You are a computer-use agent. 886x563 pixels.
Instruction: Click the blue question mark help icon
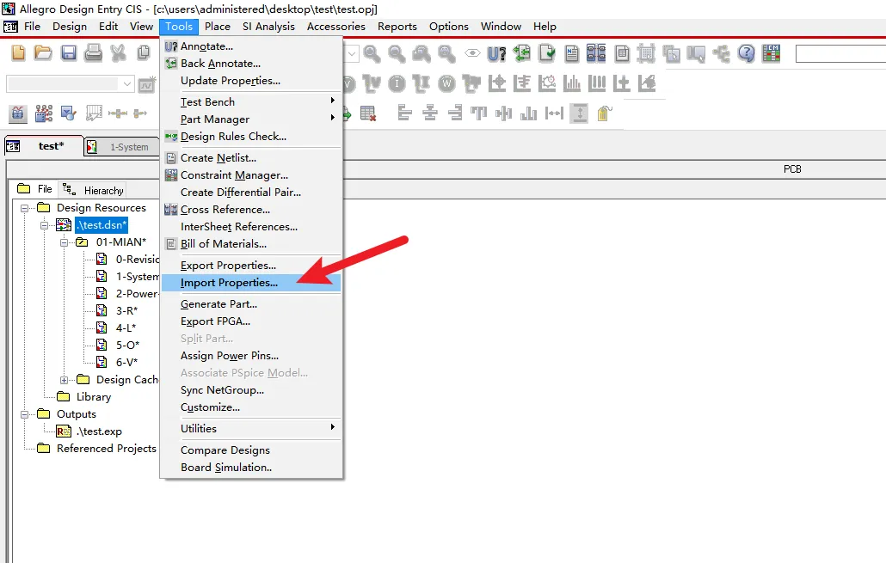coord(746,53)
